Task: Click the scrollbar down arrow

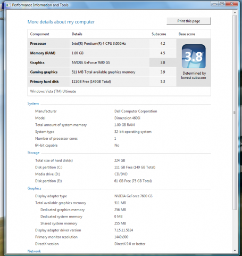Action: pyautogui.click(x=235, y=251)
